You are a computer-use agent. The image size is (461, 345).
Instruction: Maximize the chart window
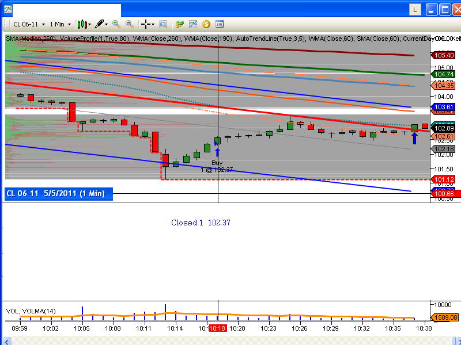pos(445,10)
